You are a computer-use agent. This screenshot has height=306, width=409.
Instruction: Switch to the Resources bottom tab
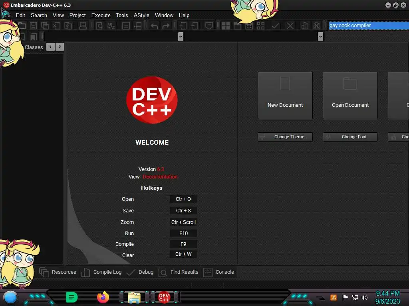tap(58, 272)
